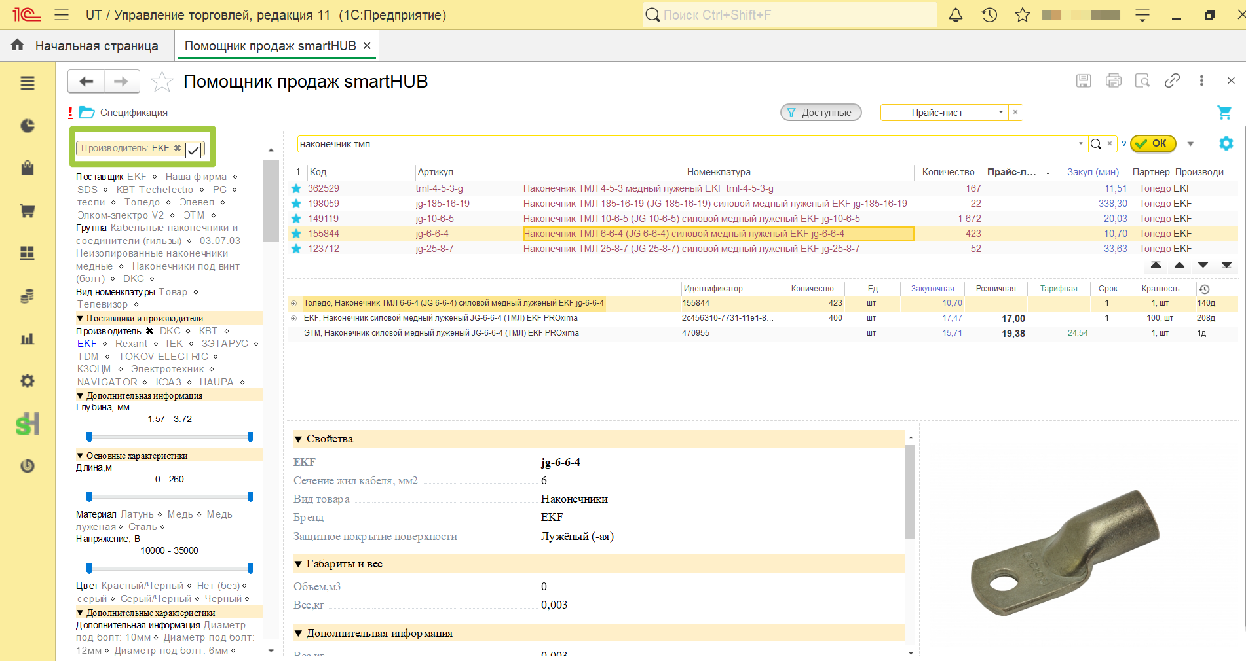
Task: Open the Прайс-лист dropdown arrow
Action: [1001, 113]
